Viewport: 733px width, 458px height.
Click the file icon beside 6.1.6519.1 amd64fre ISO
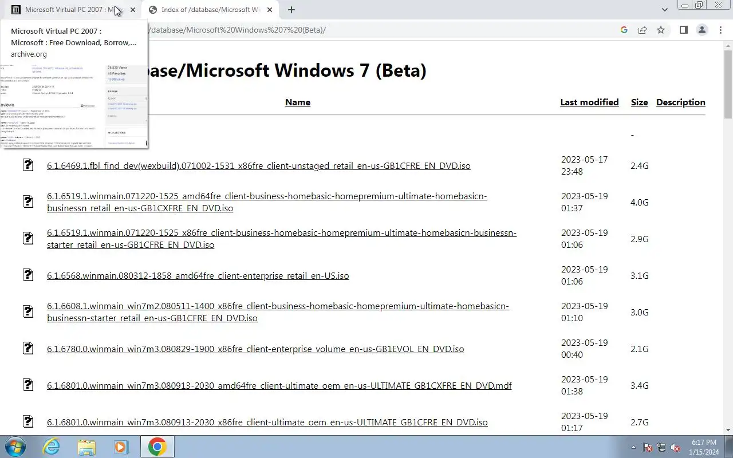click(x=28, y=202)
